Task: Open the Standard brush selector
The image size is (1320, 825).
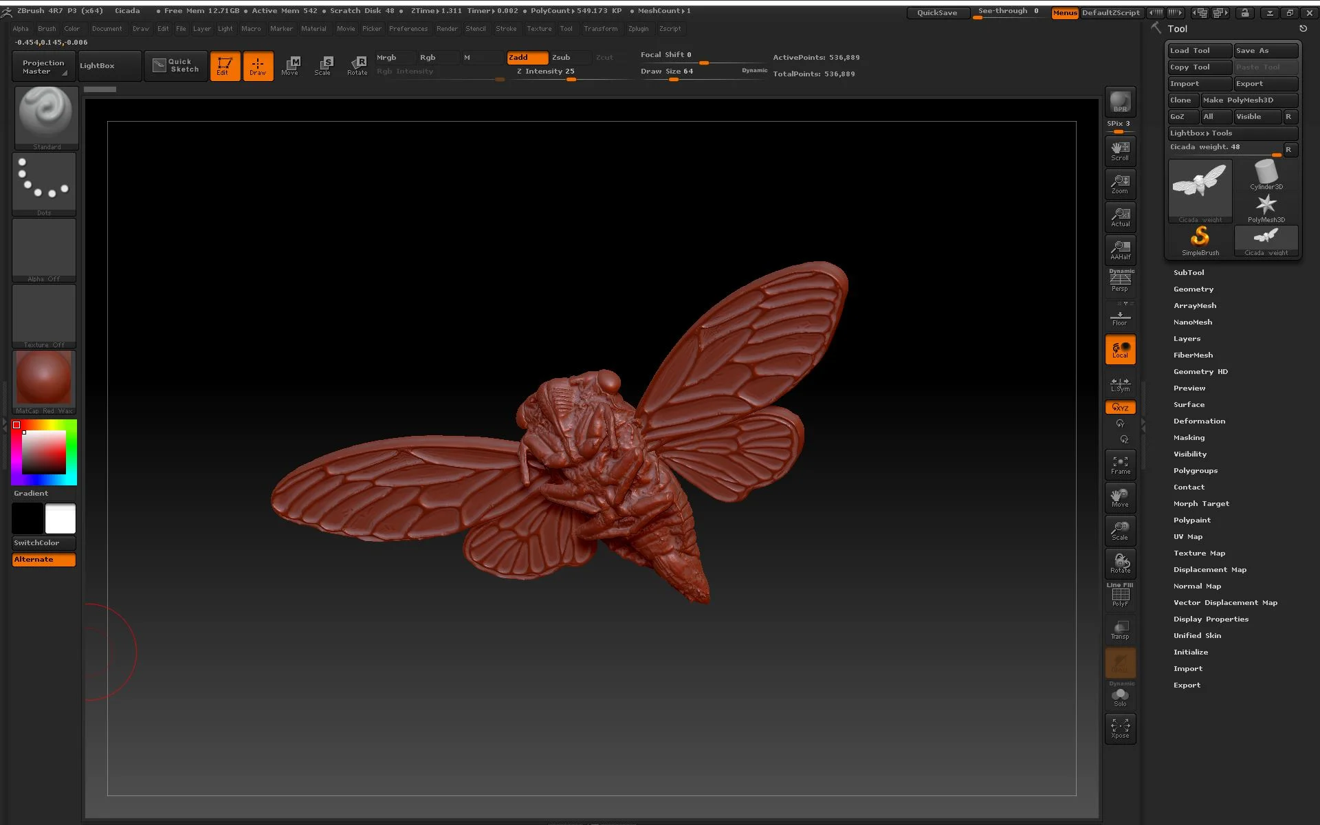Action: pyautogui.click(x=46, y=115)
